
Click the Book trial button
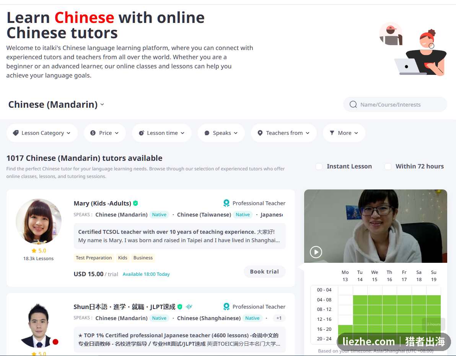[264, 272]
